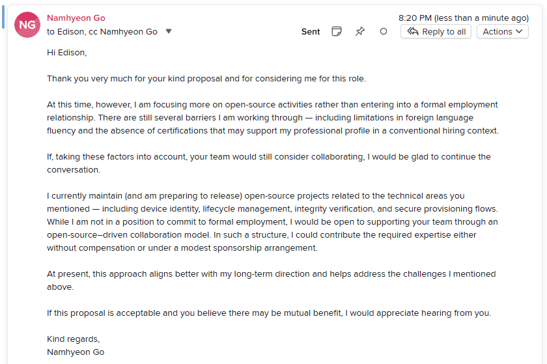The image size is (547, 364).
Task: Click the paragraph starting 'At this time, however'
Action: coord(272,117)
